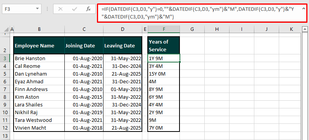Select the cell containing Vivien Macht
The width and height of the screenshot is (309, 140).
[x=39, y=128]
